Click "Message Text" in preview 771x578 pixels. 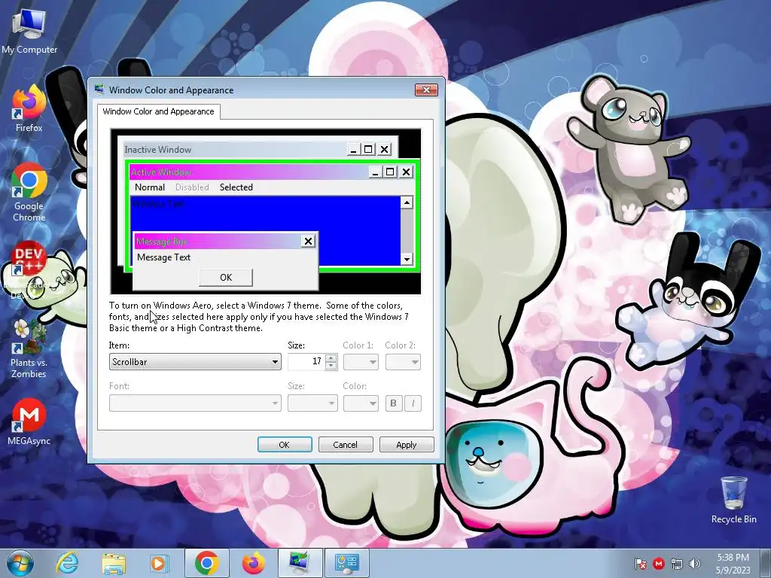coord(163,257)
